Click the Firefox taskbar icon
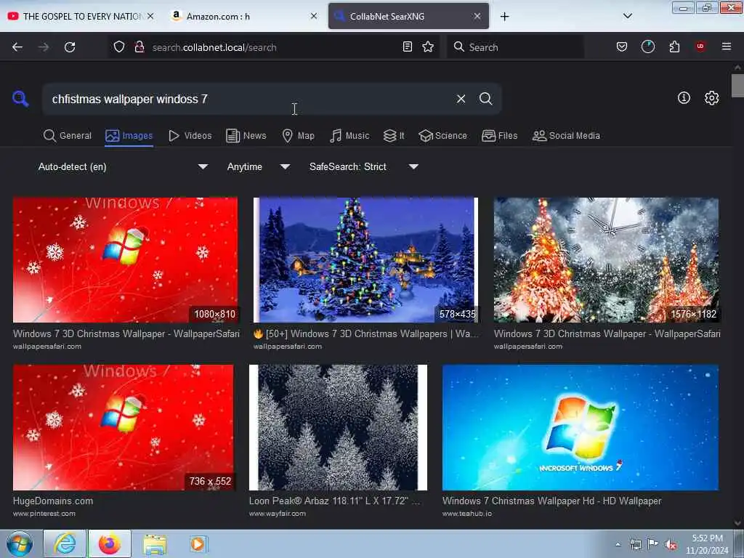Viewport: 744px width, 558px height. coord(110,543)
